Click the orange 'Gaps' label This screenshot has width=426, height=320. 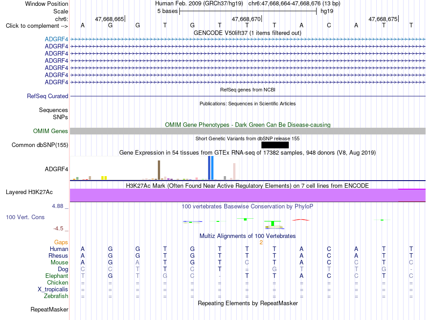61,242
